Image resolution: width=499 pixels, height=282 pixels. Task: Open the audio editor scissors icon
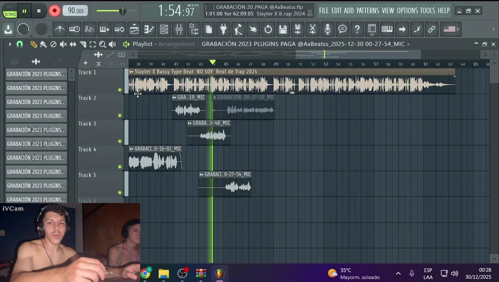coord(313,29)
